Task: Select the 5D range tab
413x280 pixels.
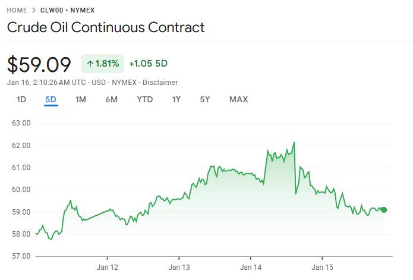Action: 51,99
